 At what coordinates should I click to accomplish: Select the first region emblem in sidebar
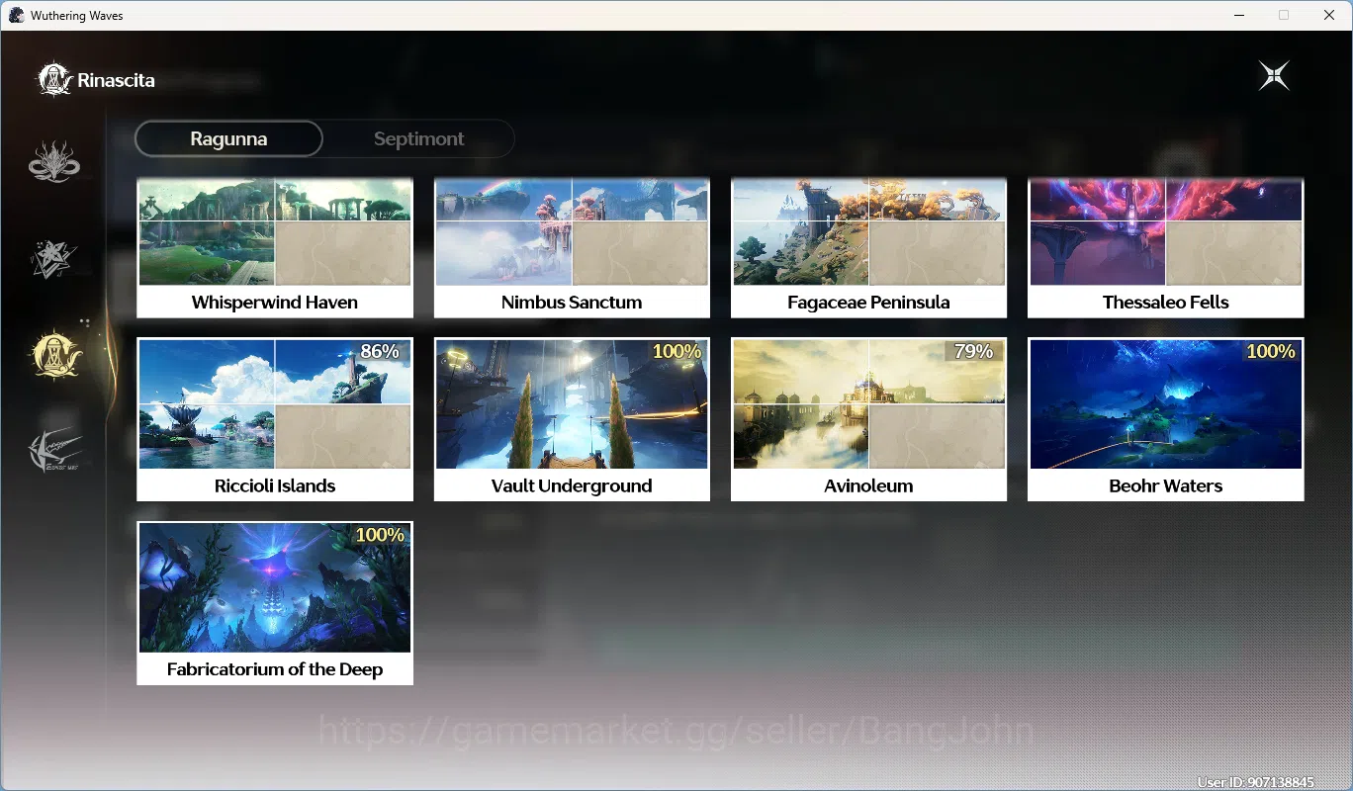tap(53, 161)
